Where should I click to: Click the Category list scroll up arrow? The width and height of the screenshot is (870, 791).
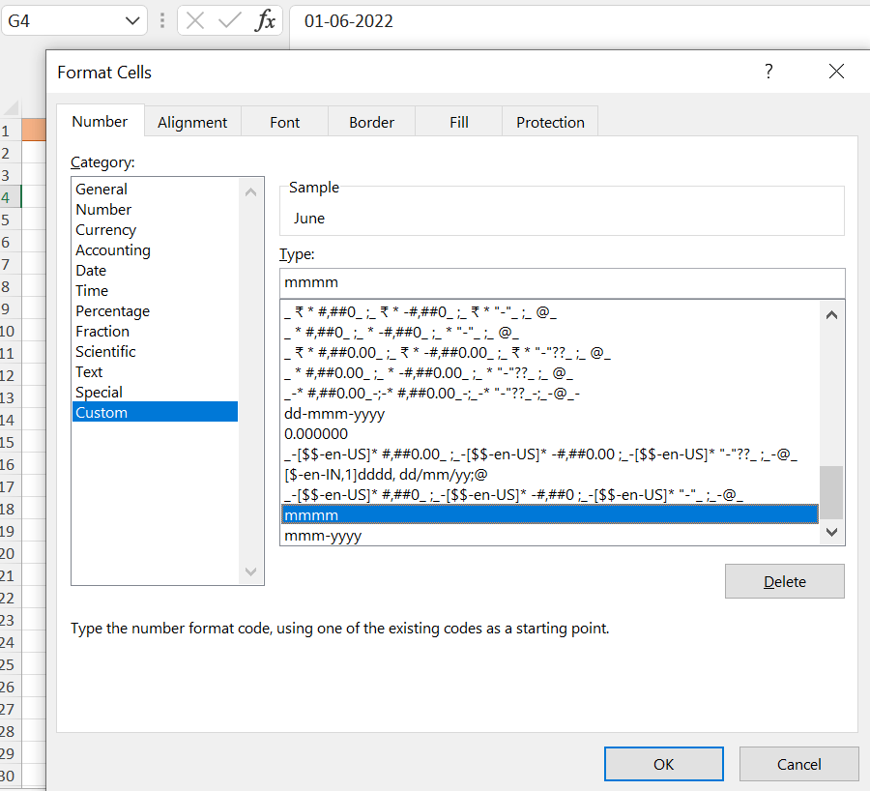[x=250, y=192]
